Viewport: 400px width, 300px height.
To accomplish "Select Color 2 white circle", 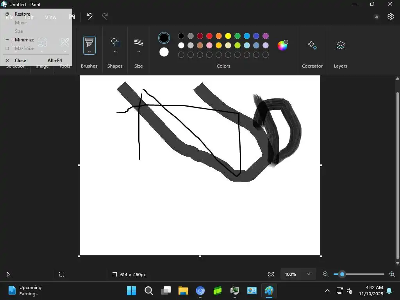I will click(x=164, y=52).
